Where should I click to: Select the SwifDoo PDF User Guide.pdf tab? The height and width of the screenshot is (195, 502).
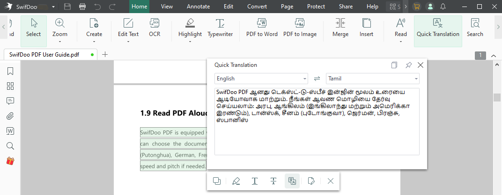51,55
